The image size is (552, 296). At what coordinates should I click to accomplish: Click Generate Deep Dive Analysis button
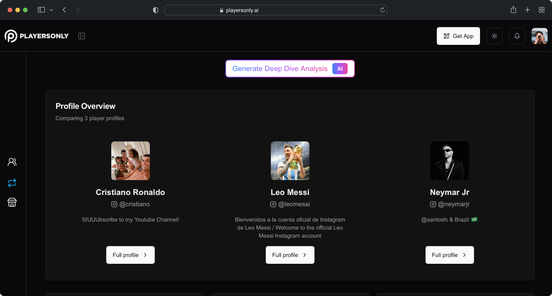(290, 69)
